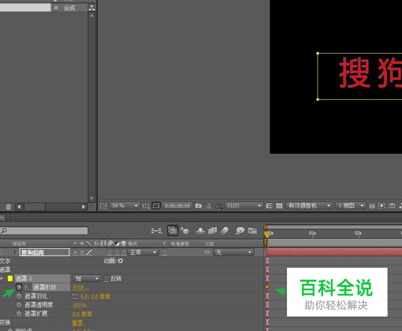The image size is (402, 331).
Task: Open the mask mode dropdown showing 加
Action: [87, 279]
